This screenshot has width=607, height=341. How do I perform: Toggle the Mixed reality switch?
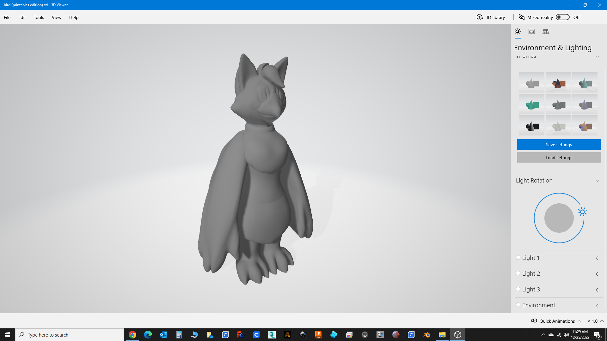(563, 17)
